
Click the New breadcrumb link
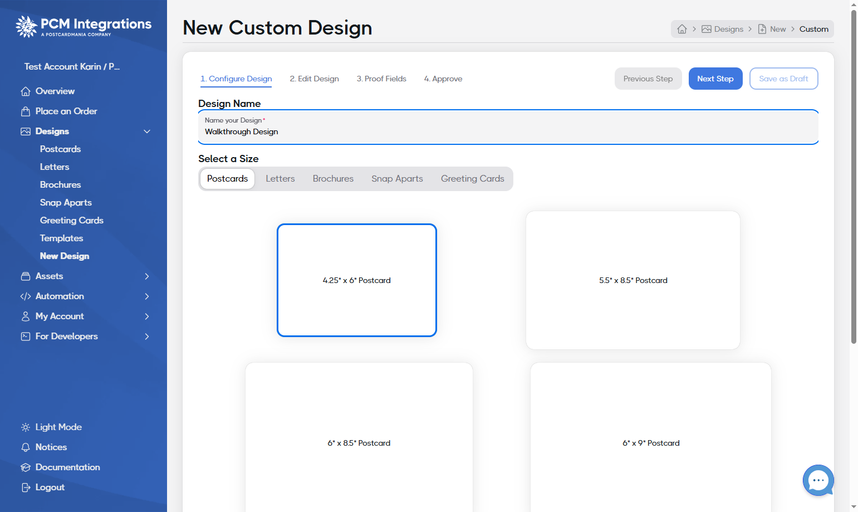[x=778, y=29]
